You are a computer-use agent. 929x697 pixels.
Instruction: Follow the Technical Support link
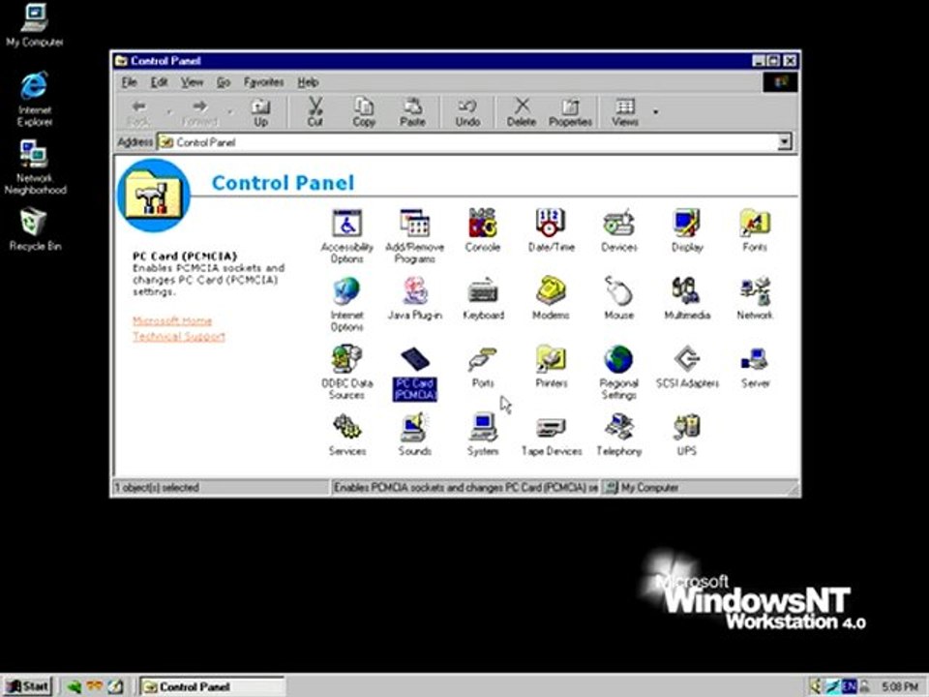[x=179, y=337]
